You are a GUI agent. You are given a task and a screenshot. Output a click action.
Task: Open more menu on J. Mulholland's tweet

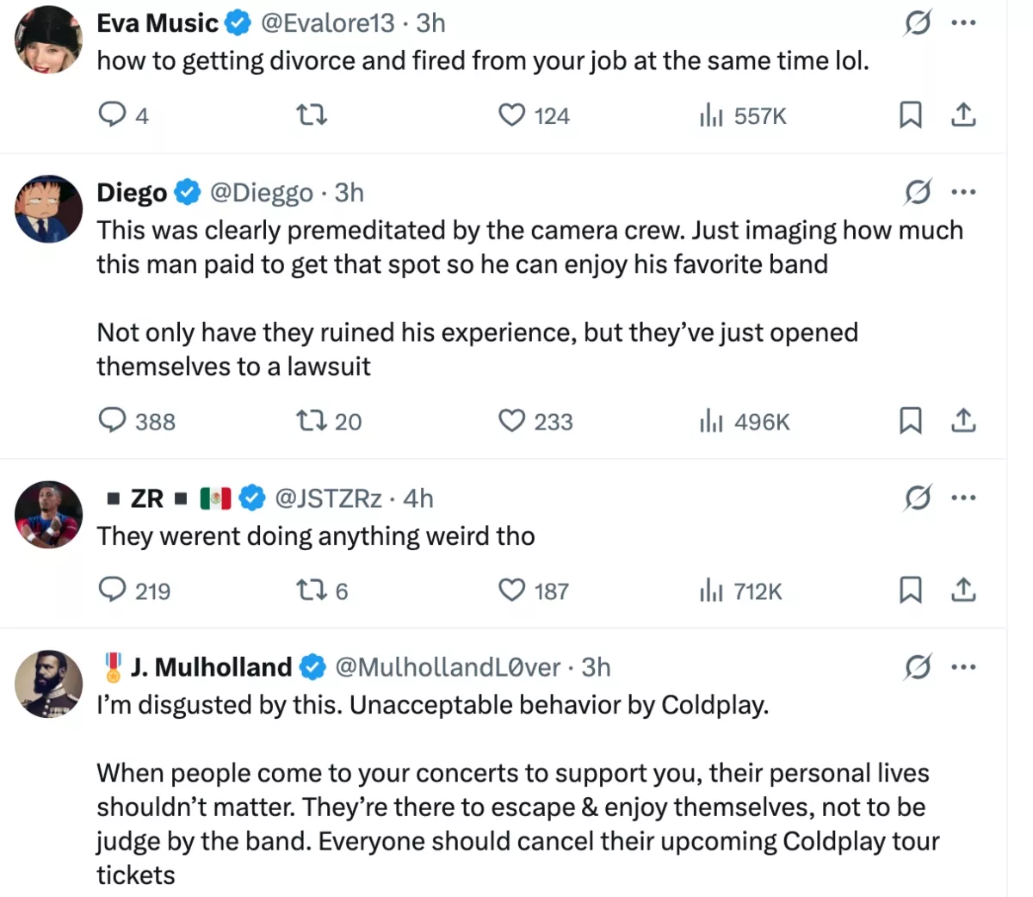click(963, 666)
